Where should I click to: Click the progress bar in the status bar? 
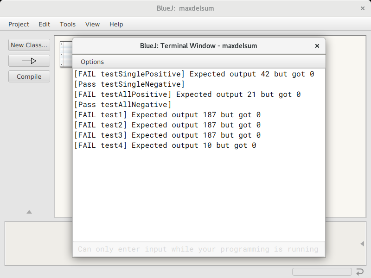(x=322, y=272)
